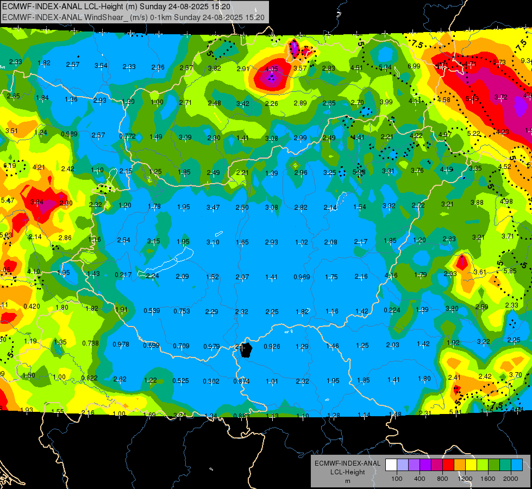This screenshot has width=532, height=489.
Task: Click the wind shear value 5.73
Action: click(499, 62)
